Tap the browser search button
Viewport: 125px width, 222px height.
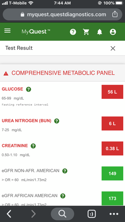pos(62,214)
